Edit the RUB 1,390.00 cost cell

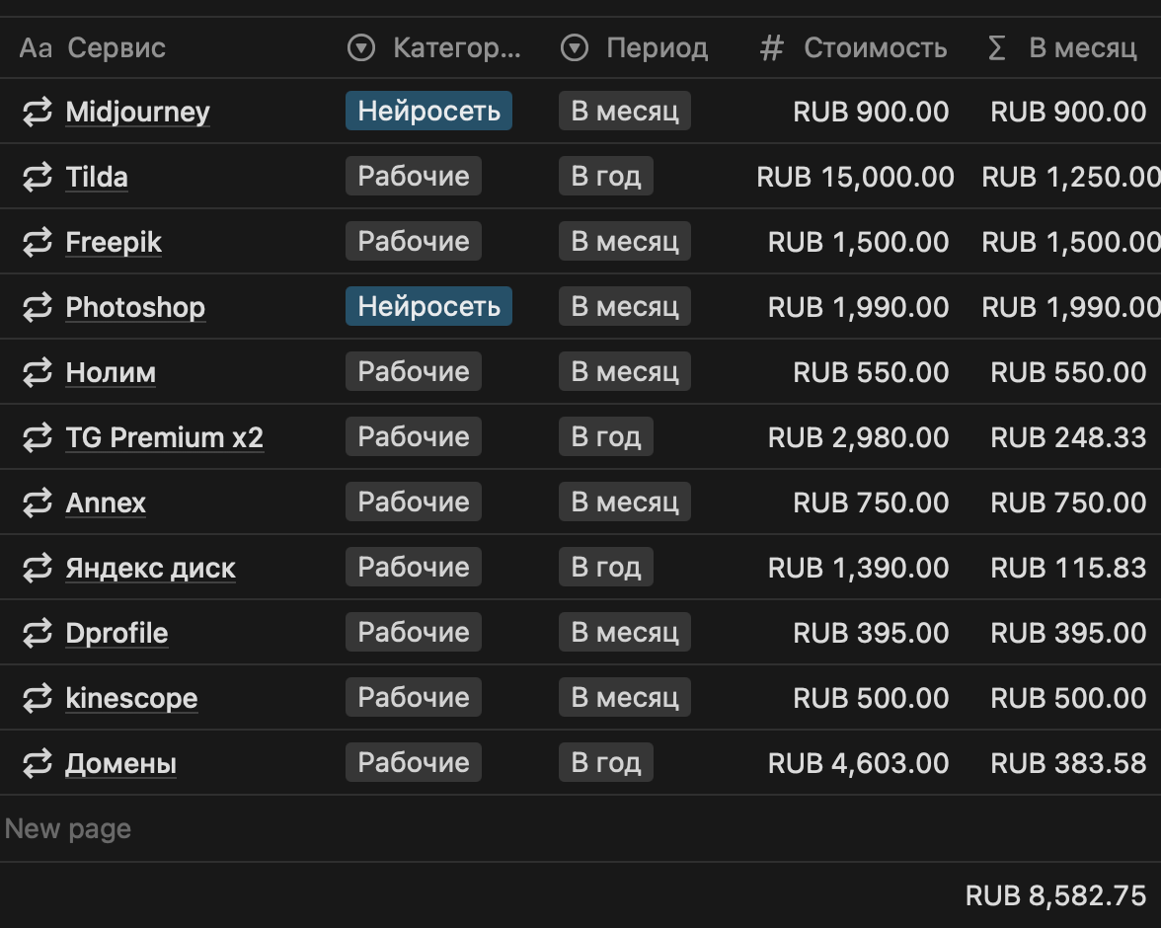pos(858,568)
